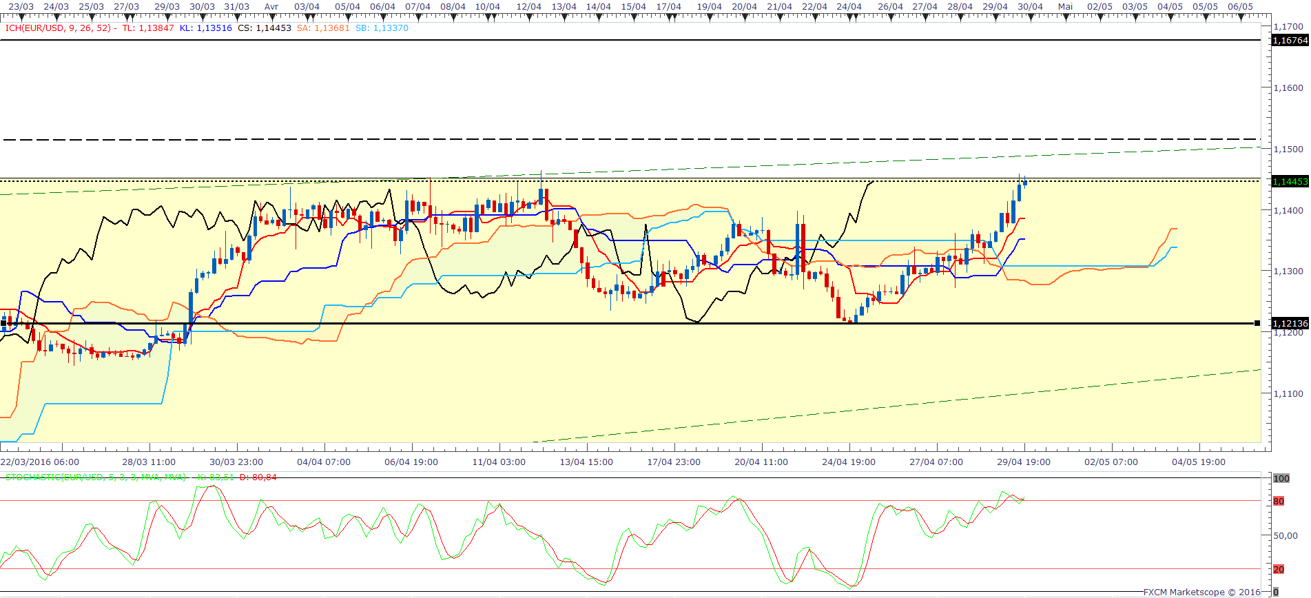This screenshot has width=1311, height=598.
Task: Click the FXCM Marketscope © 2016 watermark
Action: (x=1201, y=592)
